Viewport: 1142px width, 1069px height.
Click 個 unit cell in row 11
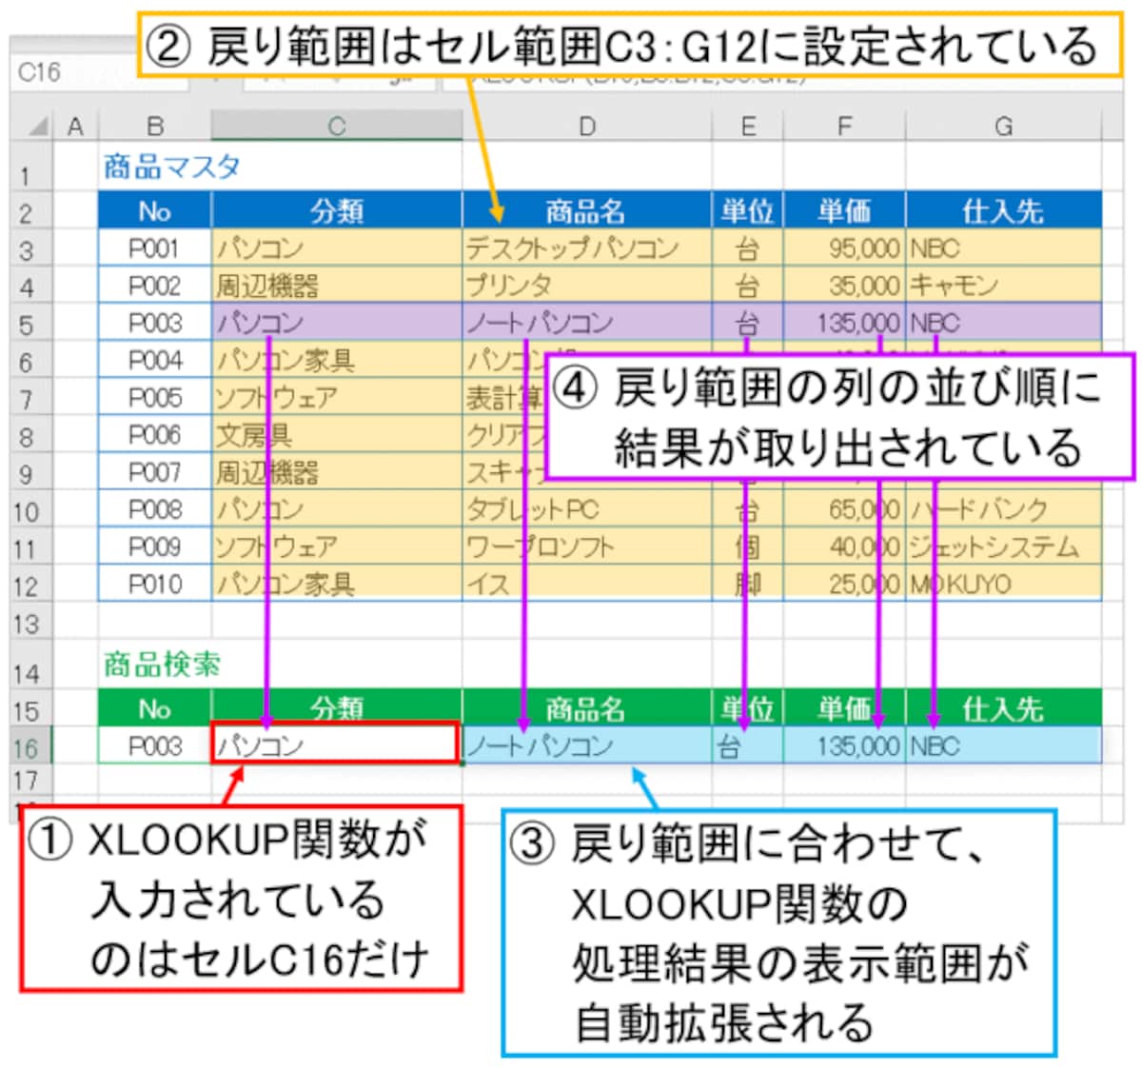tap(748, 546)
